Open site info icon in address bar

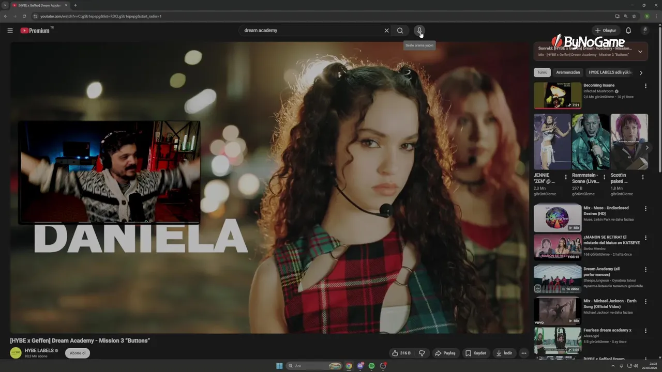pyautogui.click(x=35, y=16)
